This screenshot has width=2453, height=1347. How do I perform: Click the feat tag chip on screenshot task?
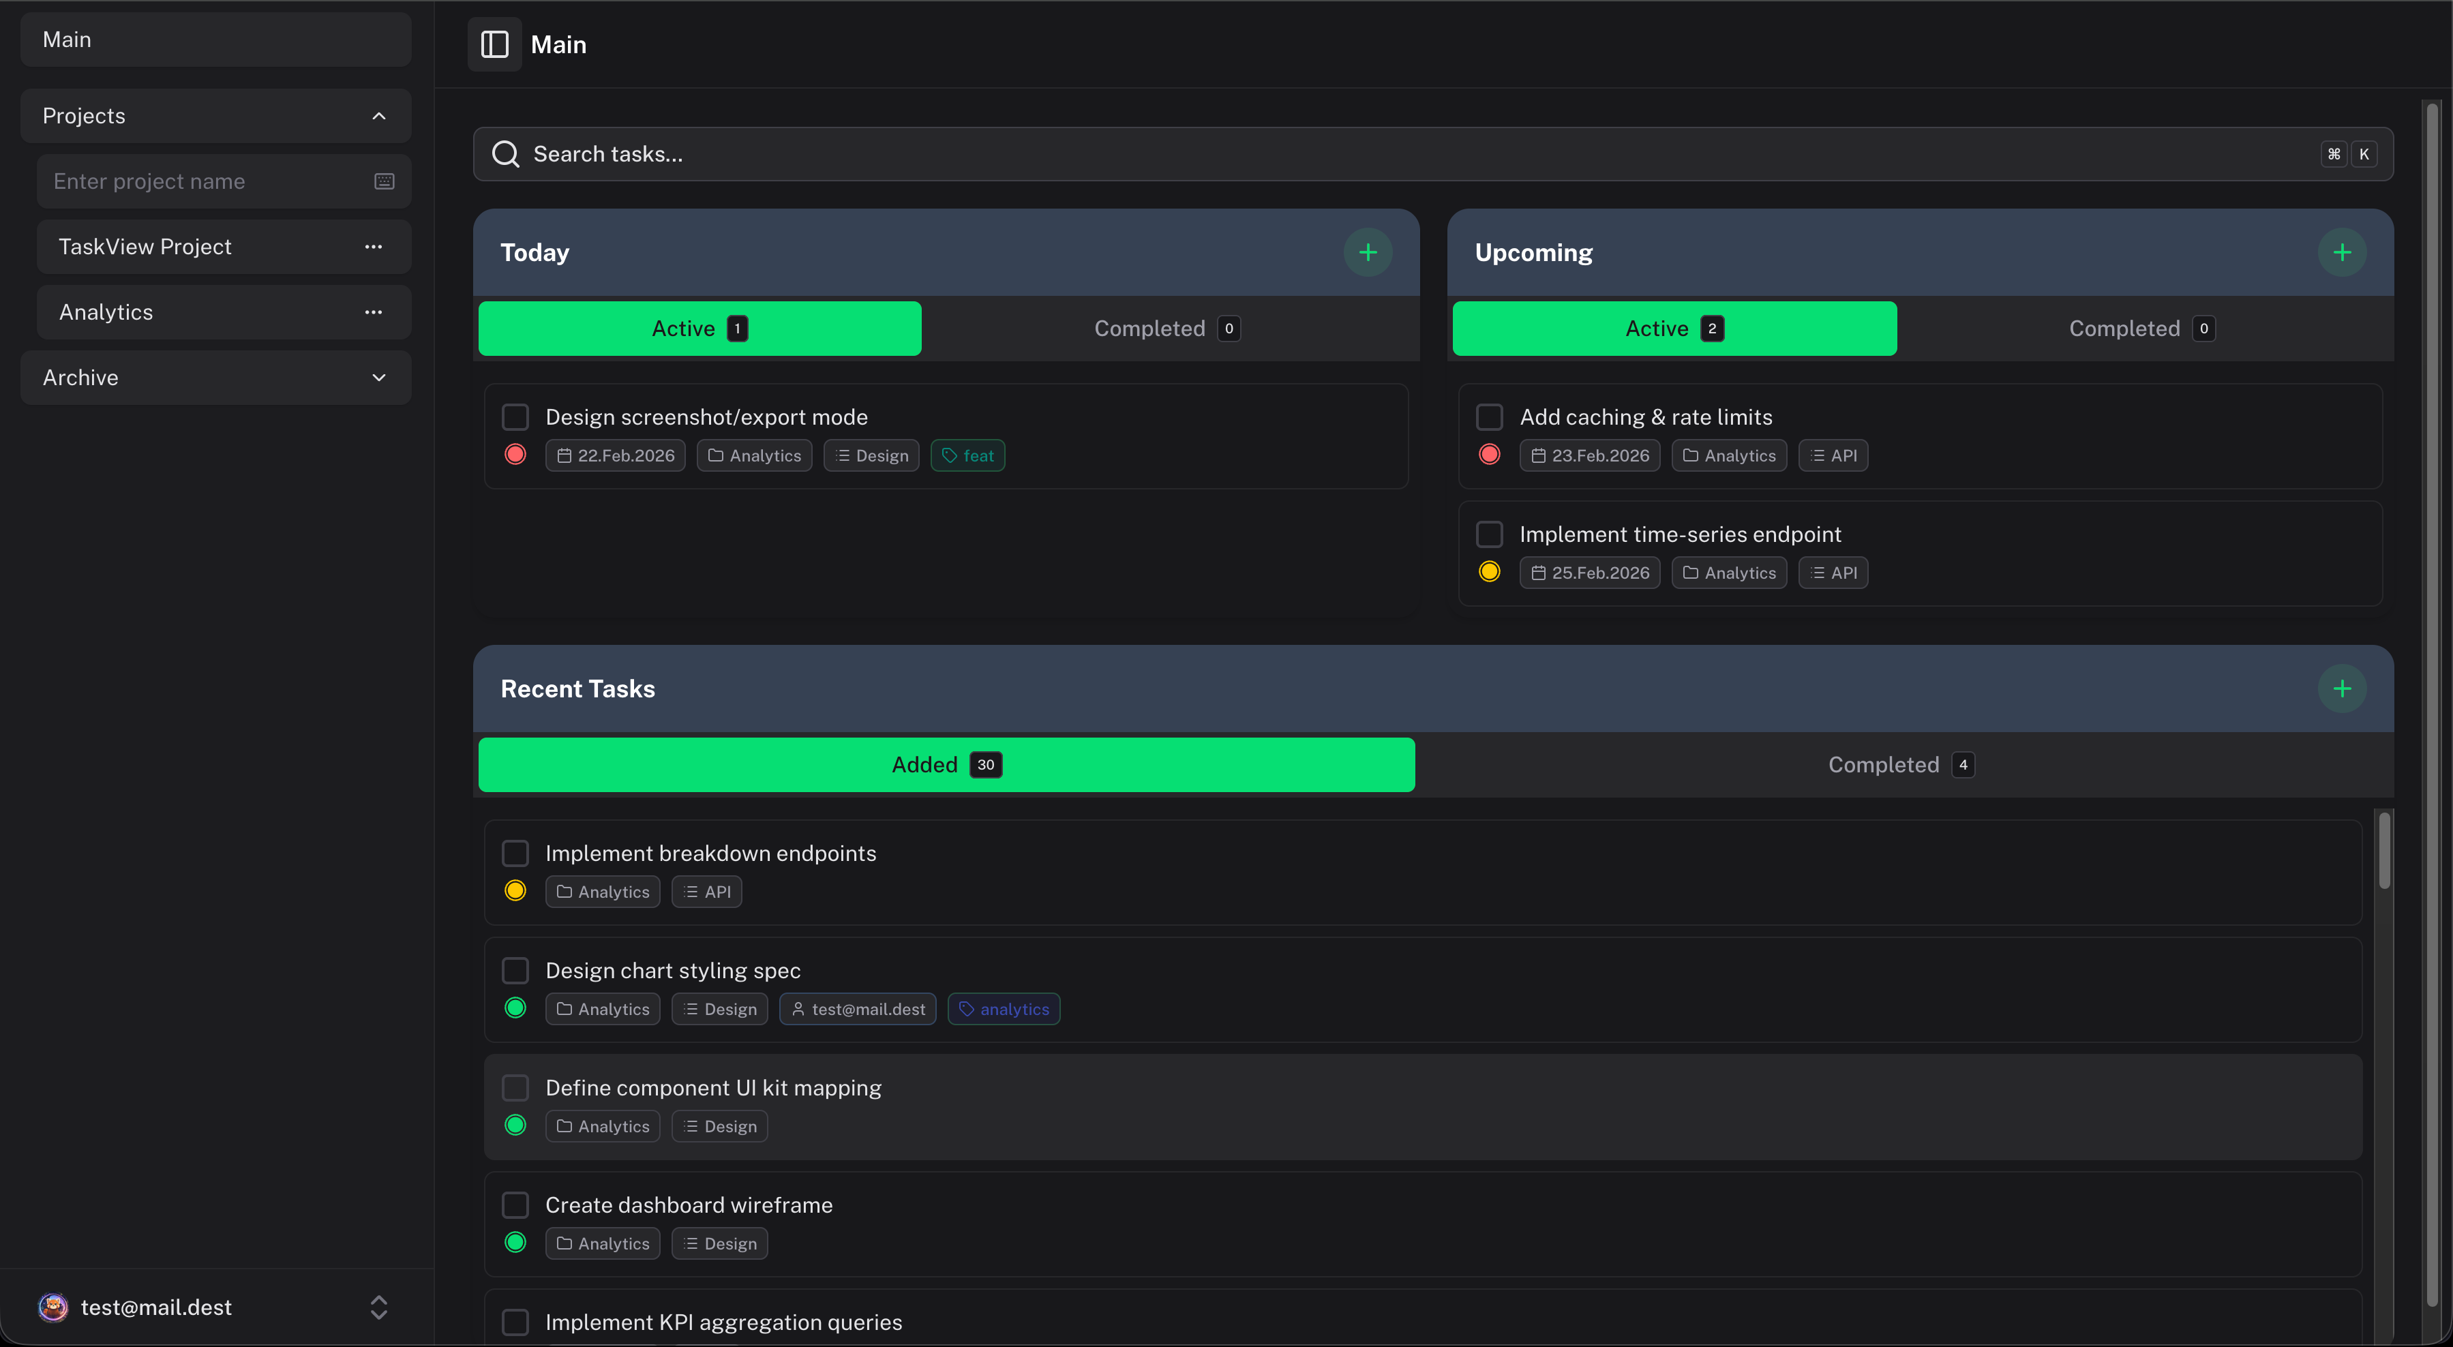click(967, 455)
